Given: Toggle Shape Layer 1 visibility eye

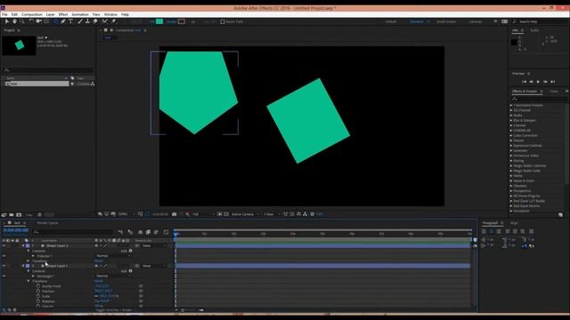Looking at the screenshot, I should 4,266.
